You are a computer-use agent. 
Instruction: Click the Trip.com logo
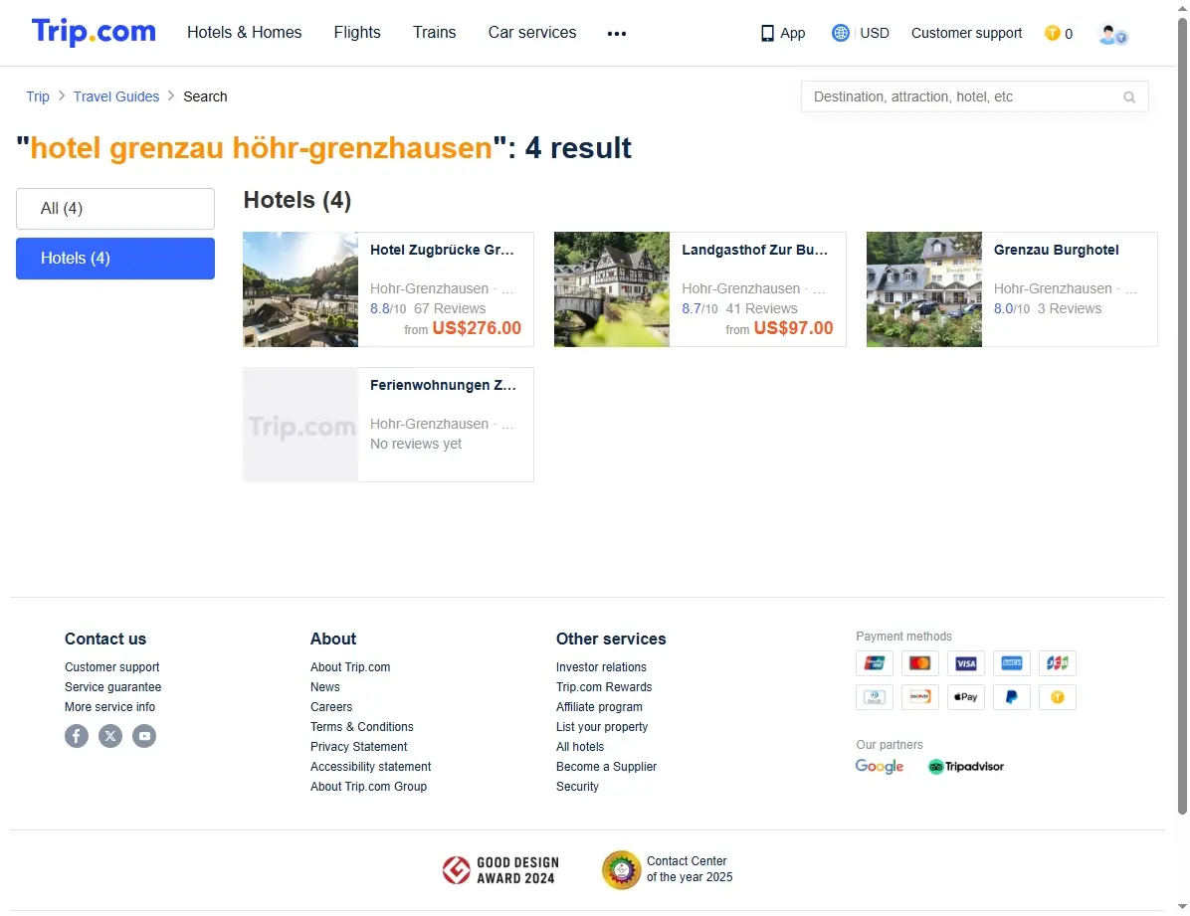tap(94, 32)
